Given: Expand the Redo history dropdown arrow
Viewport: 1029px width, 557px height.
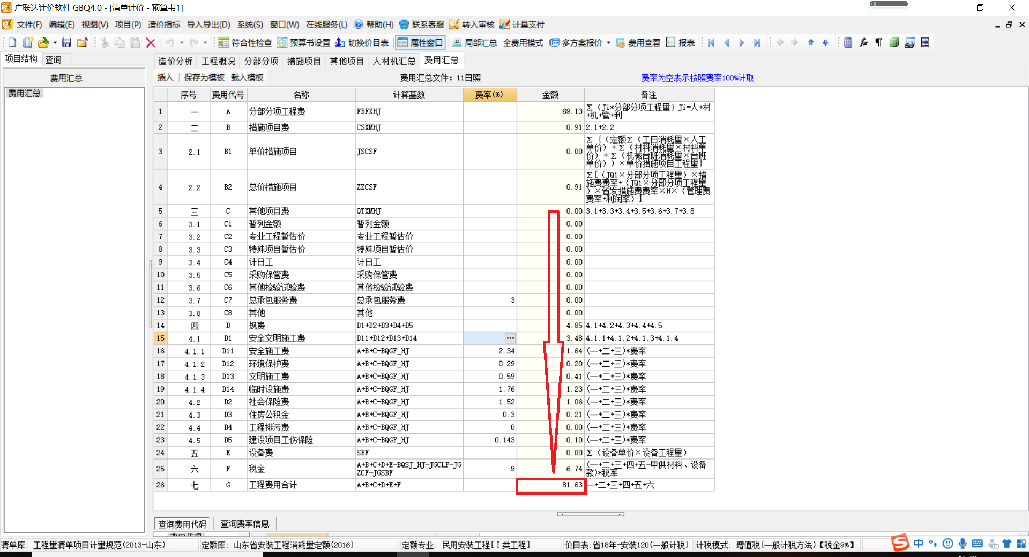Looking at the screenshot, I should 205,42.
